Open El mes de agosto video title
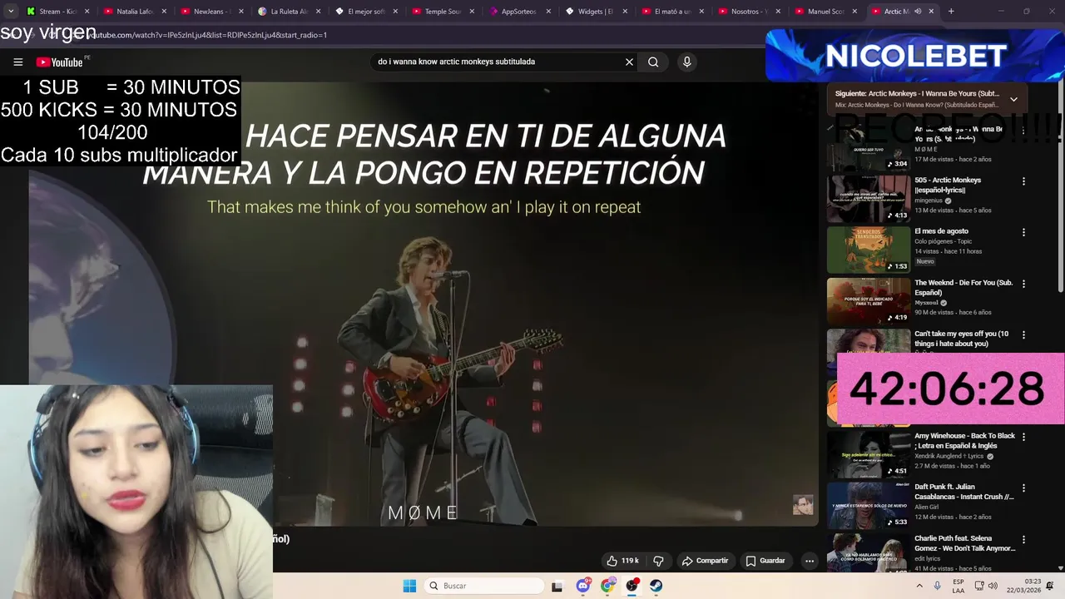The image size is (1065, 599). click(941, 231)
